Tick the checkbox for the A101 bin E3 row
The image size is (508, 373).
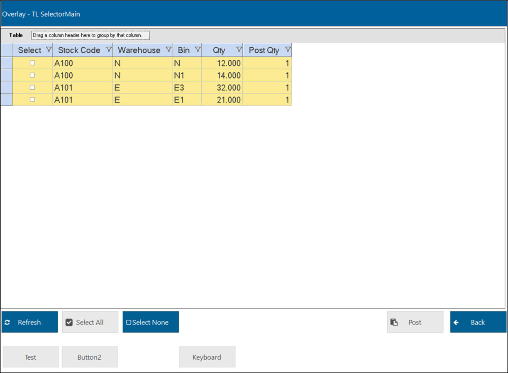32,88
